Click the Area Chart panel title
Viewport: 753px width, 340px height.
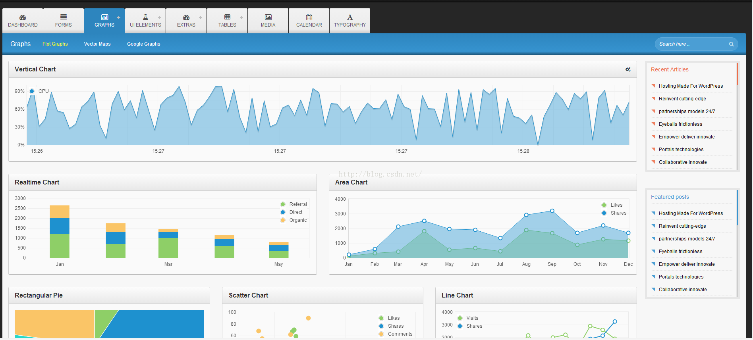[x=351, y=182]
